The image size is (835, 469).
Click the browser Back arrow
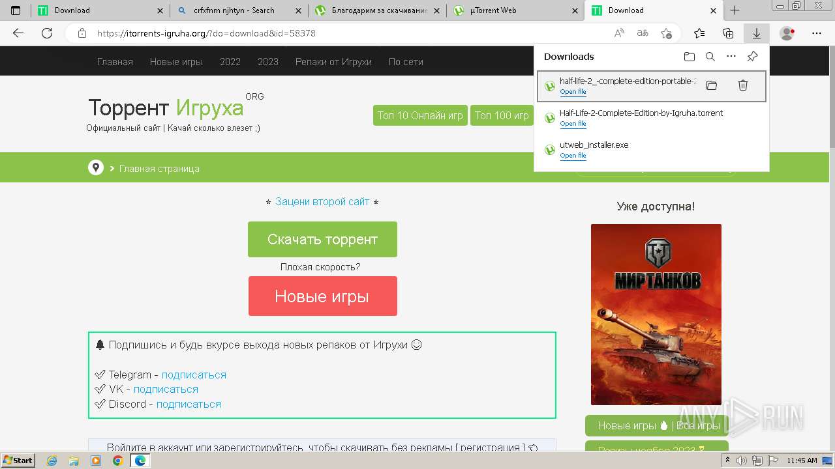pyautogui.click(x=18, y=33)
